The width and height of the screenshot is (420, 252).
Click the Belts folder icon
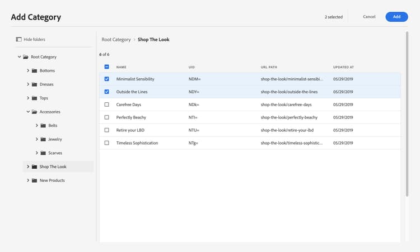44,126
